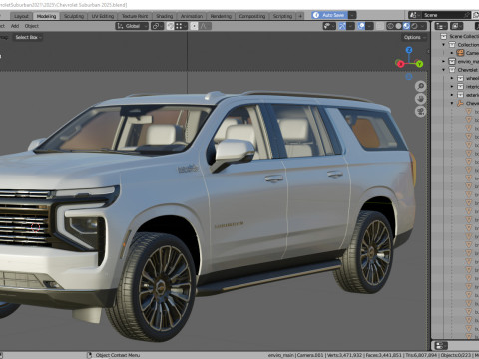The height and width of the screenshot is (359, 479).
Task: Open the Add menu in viewport header
Action: 15,26
